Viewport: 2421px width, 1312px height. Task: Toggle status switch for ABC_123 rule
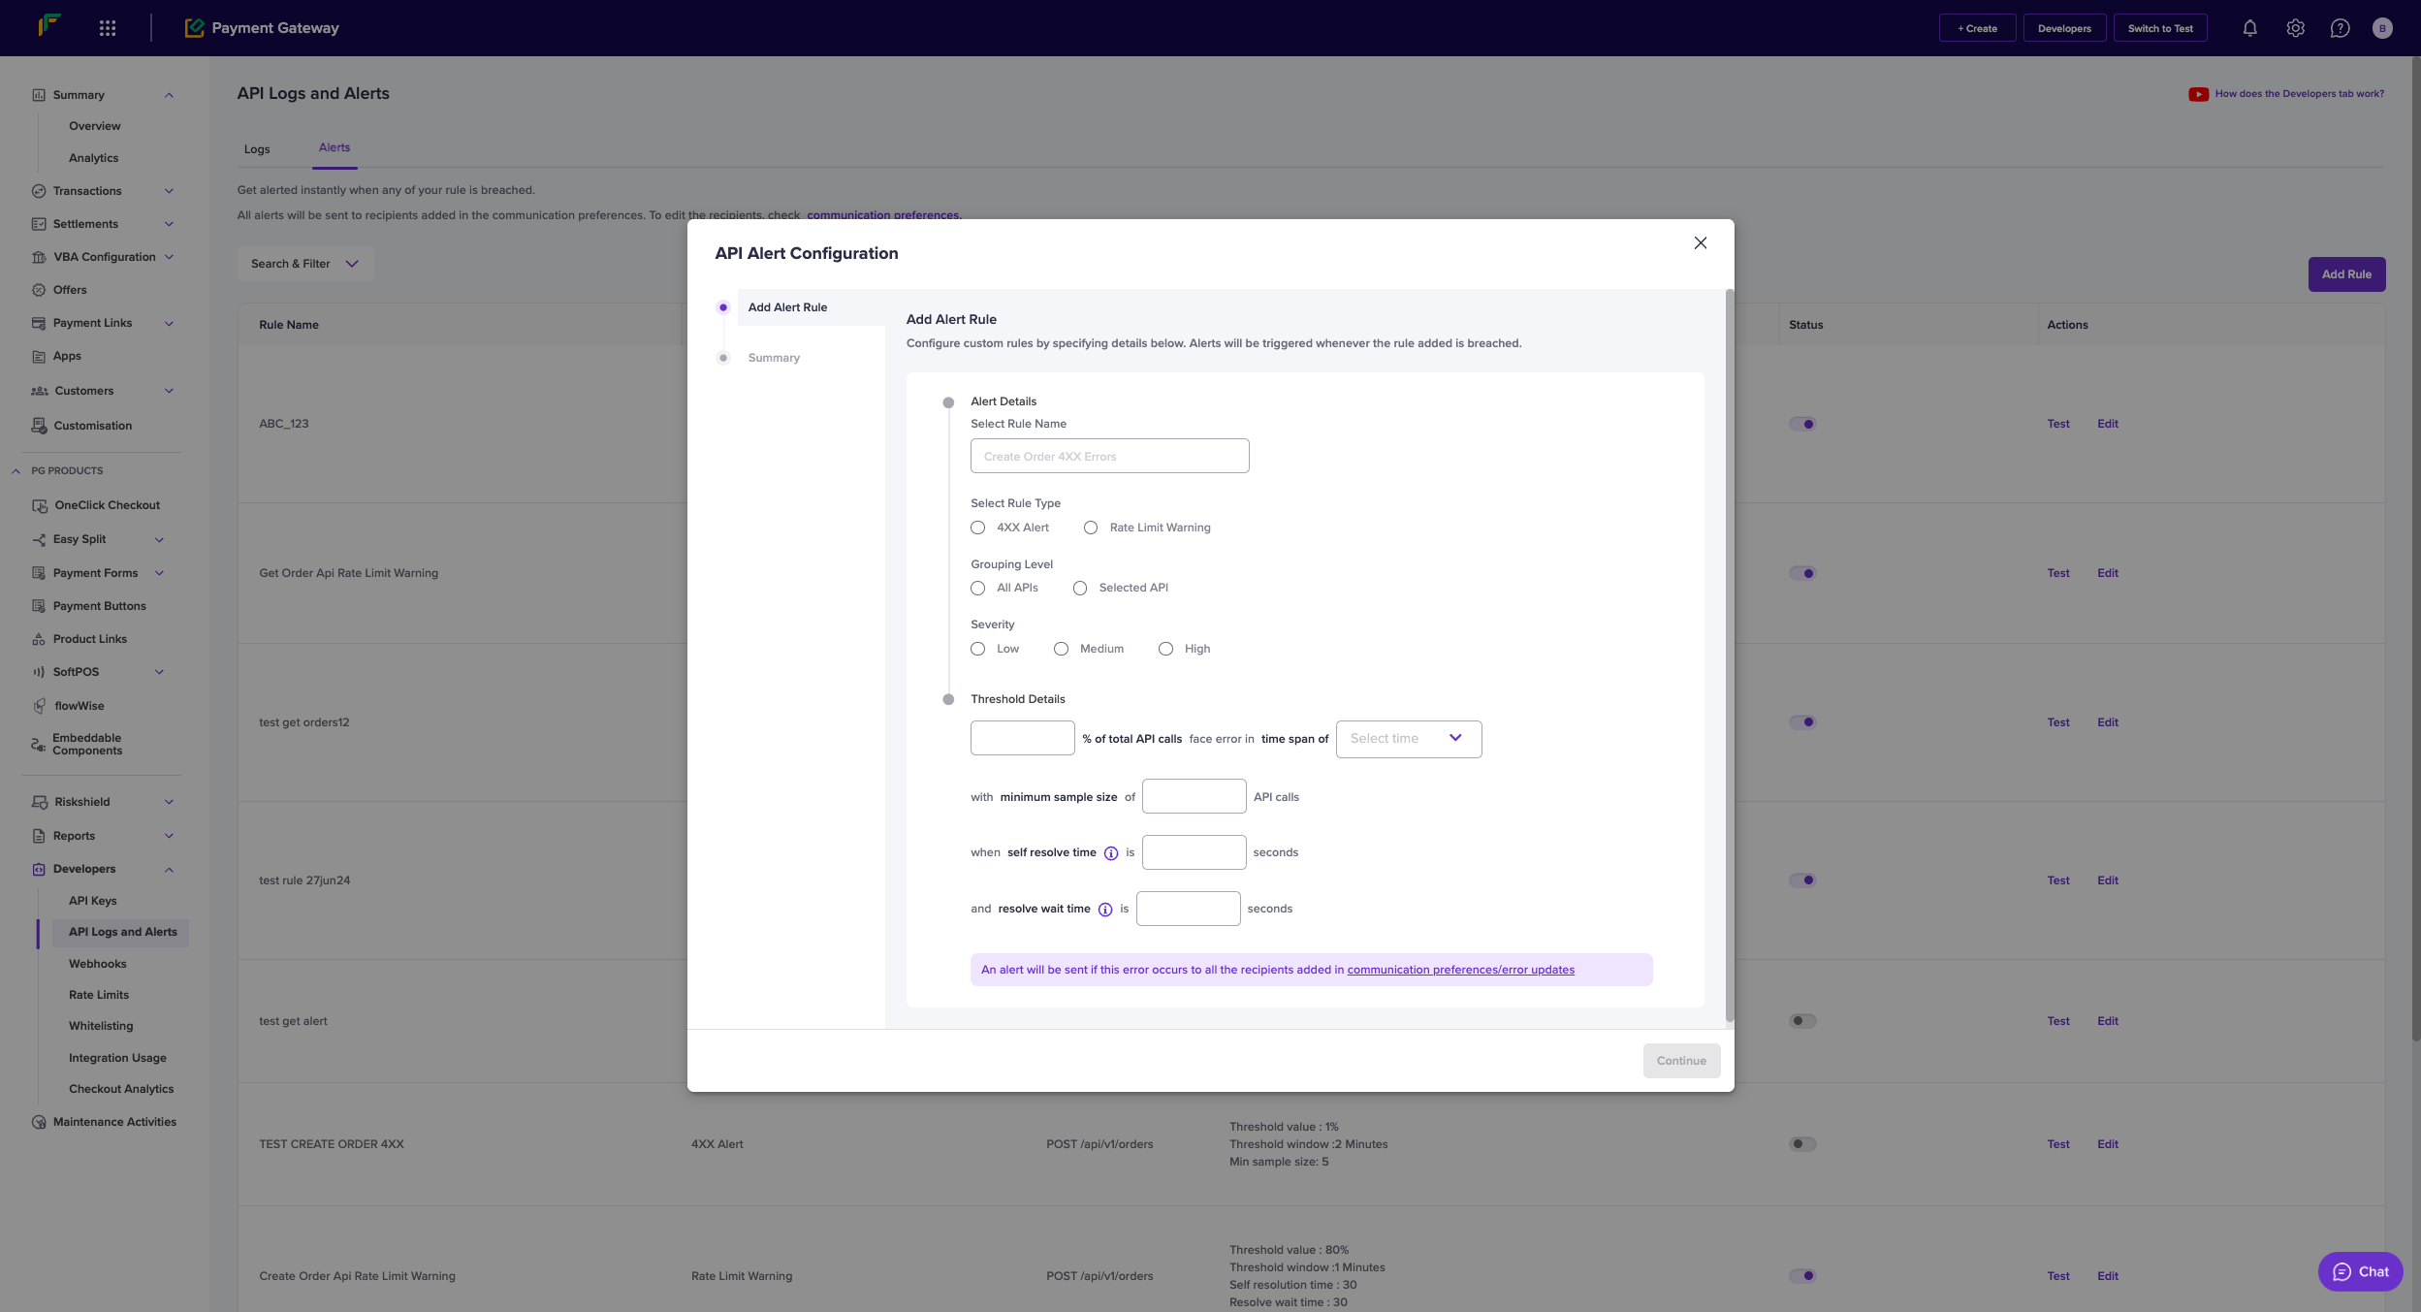tap(1802, 424)
